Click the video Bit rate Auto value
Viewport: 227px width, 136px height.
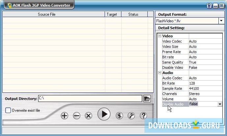pyautogui.click(x=193, y=57)
